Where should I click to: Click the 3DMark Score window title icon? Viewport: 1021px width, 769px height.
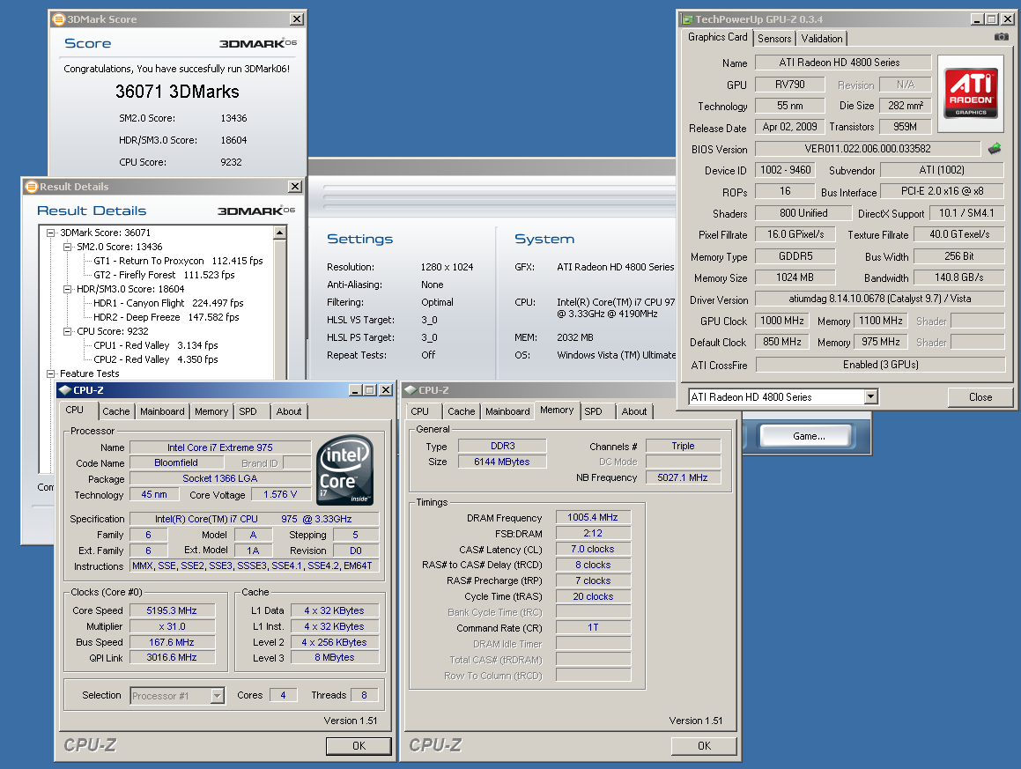click(59, 19)
